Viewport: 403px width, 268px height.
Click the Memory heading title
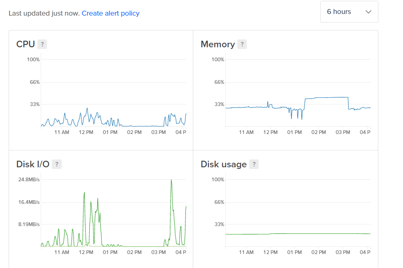pyautogui.click(x=218, y=44)
